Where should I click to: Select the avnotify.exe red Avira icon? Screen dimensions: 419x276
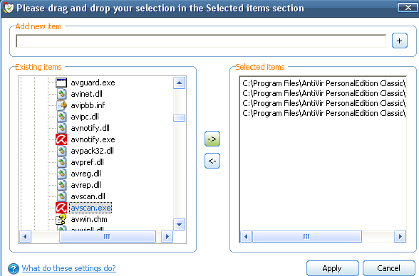[61, 139]
